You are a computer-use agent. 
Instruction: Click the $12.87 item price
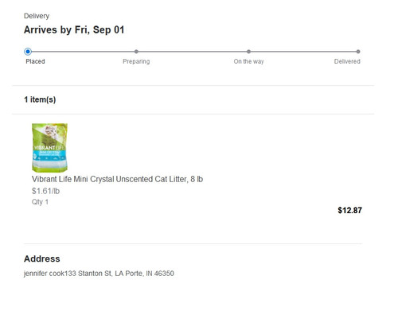(x=349, y=210)
